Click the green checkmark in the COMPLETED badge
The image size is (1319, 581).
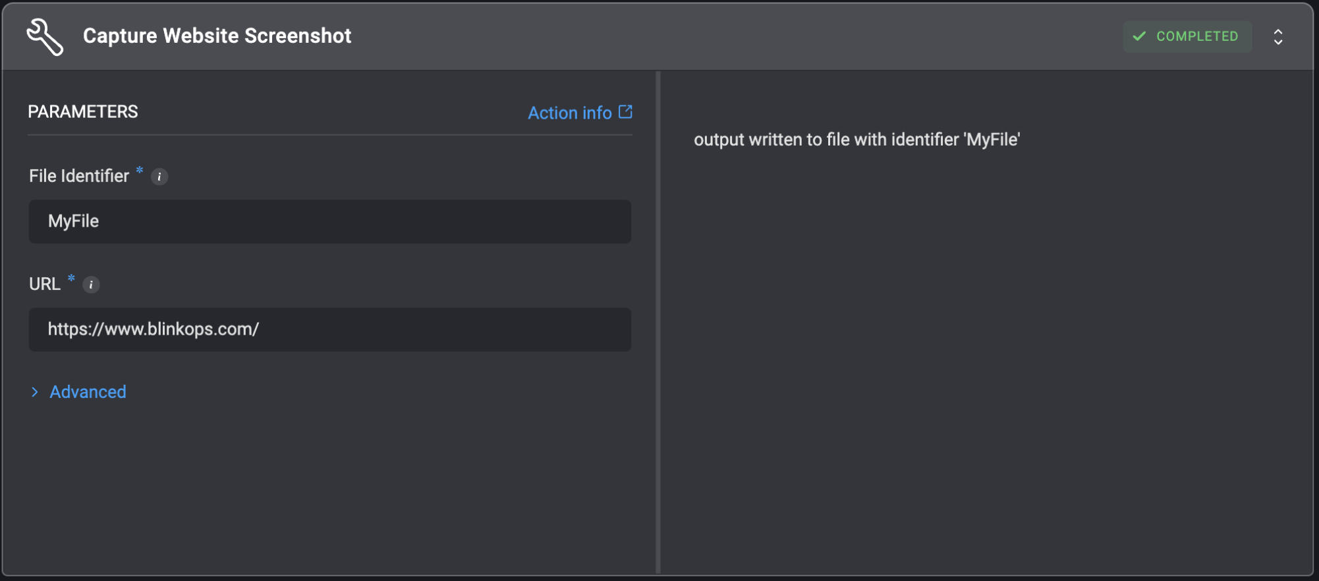click(1139, 36)
